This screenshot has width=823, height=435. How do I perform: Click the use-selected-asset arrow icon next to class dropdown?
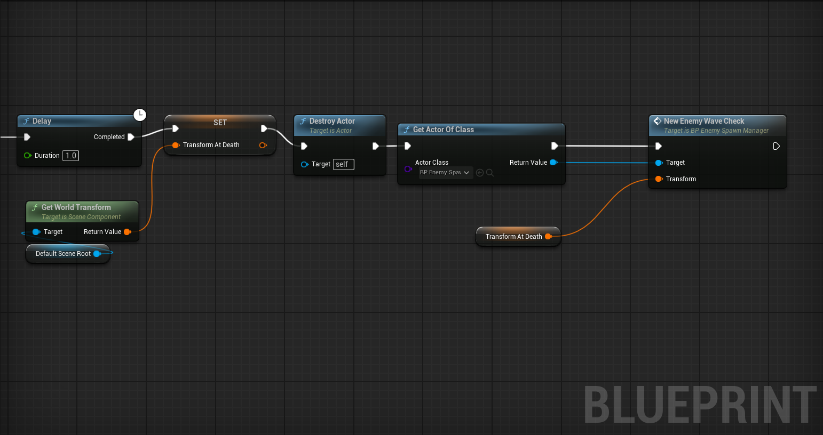click(479, 173)
